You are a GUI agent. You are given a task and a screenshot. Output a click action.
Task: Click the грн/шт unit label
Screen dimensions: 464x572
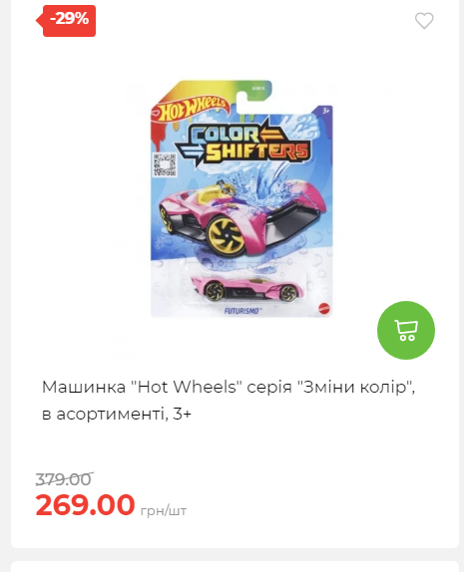coord(164,510)
